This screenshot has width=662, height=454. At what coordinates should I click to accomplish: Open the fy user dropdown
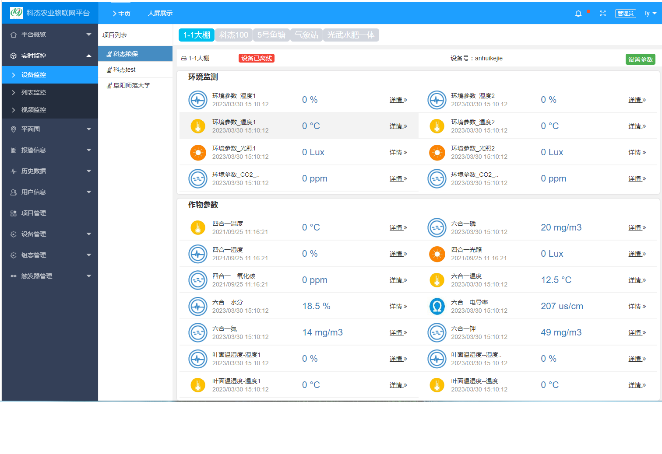(650, 14)
